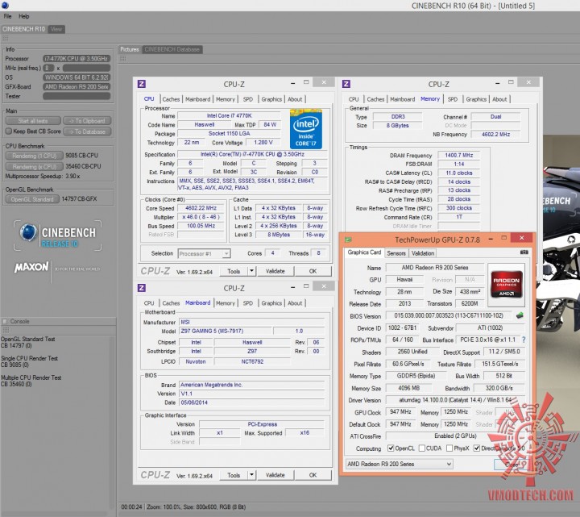This screenshot has height=517, width=580.
Task: Switch to the CINEBENCH Database tab
Action: click(x=172, y=49)
